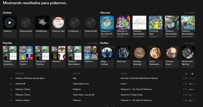
Task: Open Pokemon Symphony playlist cover
Action: coord(10,53)
